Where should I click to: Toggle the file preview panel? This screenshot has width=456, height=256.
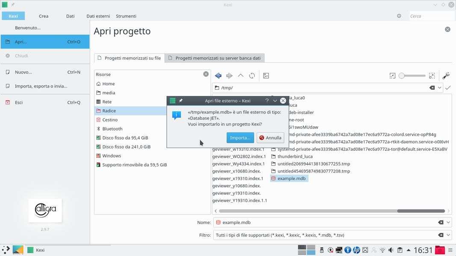[x=266, y=76]
